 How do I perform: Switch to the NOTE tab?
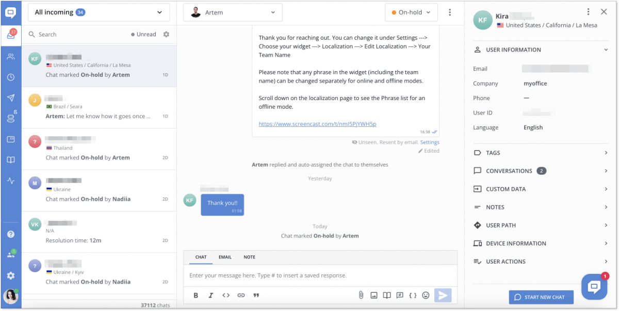(249, 257)
